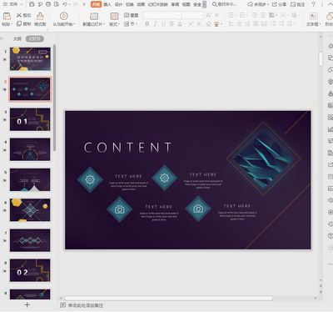
Task: Start slideshow from current slide icon
Action: pos(63,16)
